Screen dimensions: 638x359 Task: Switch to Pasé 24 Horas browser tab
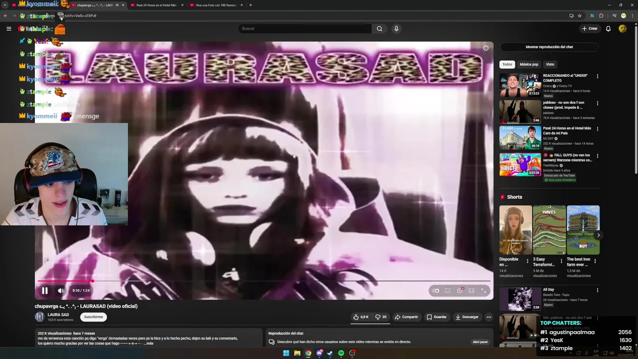point(156,5)
